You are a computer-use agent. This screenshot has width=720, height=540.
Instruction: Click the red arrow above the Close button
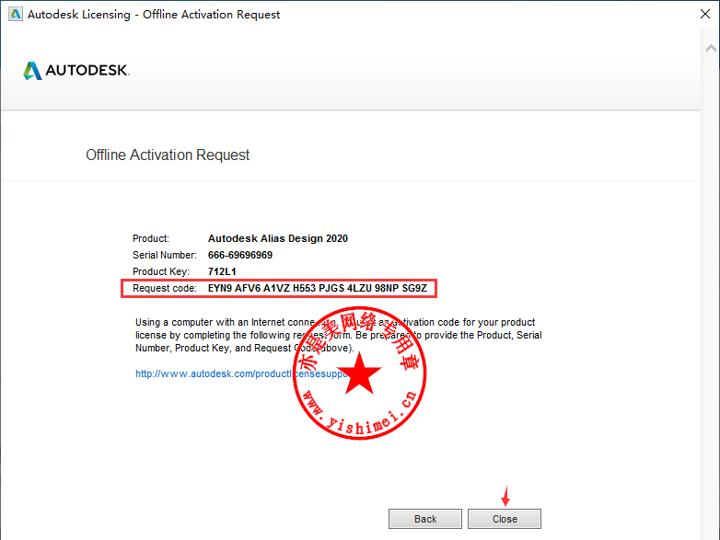[x=505, y=495]
